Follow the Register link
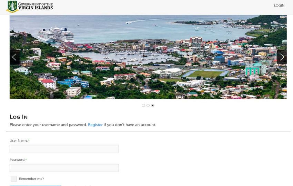 [x=95, y=125]
